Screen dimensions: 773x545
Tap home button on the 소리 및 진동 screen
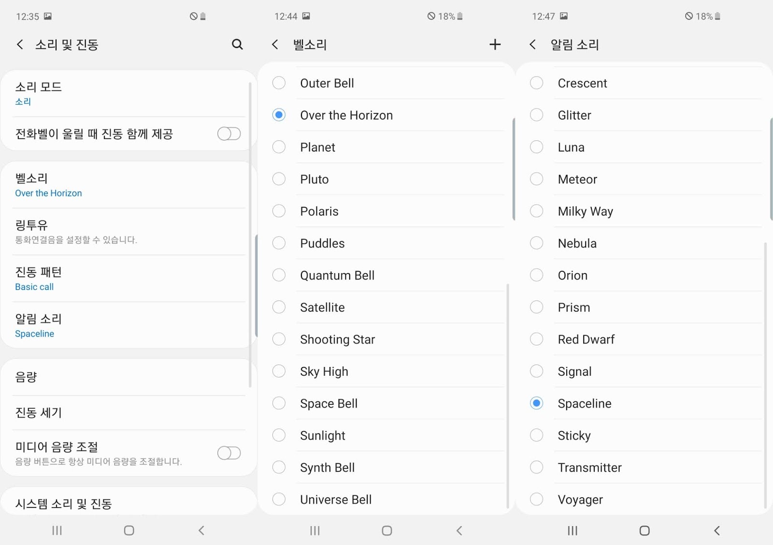(129, 530)
